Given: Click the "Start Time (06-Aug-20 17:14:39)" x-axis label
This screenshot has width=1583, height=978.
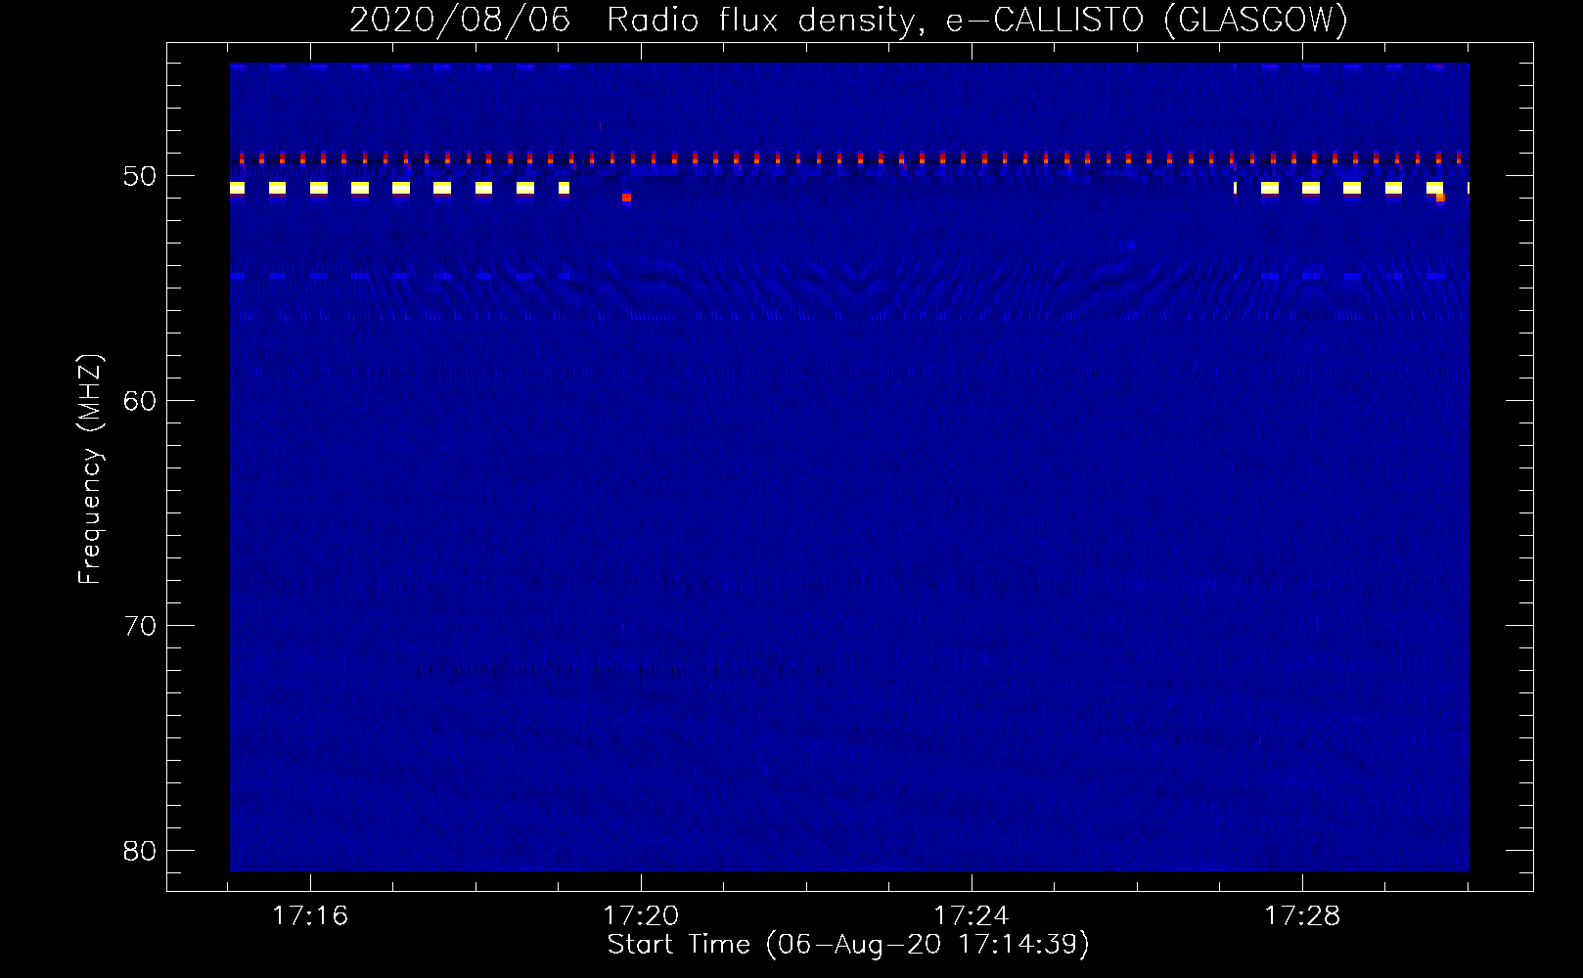Looking at the screenshot, I should point(848,945).
